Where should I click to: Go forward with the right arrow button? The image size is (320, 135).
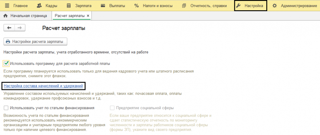coord(19,28)
